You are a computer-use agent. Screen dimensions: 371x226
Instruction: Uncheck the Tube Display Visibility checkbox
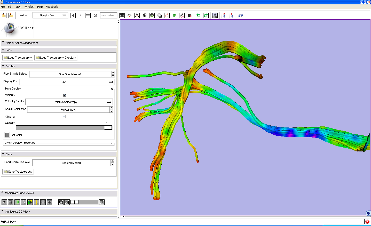pos(65,95)
